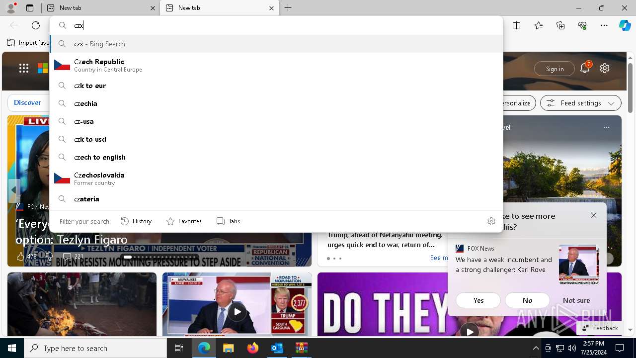
Task: Open the travel card more options ellipsis
Action: (x=606, y=127)
